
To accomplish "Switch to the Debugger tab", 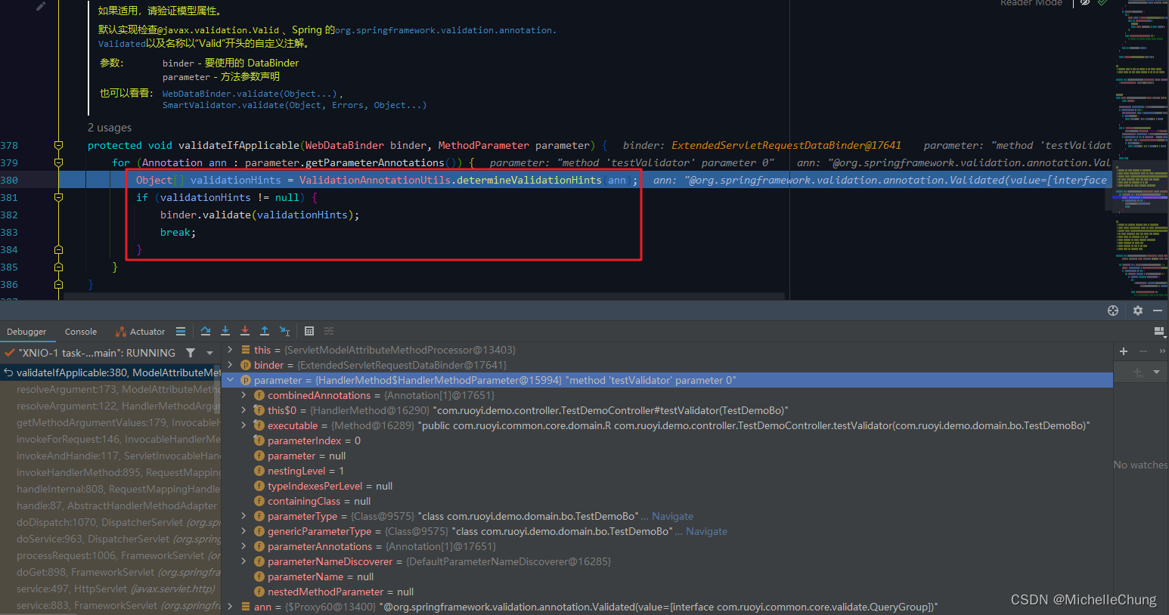I will [26, 332].
